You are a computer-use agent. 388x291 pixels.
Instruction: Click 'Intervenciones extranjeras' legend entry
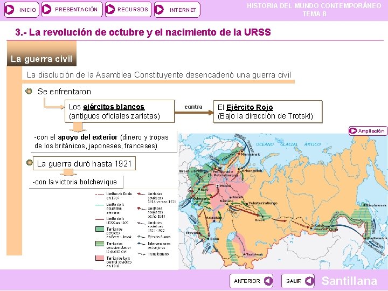[x=159, y=246]
